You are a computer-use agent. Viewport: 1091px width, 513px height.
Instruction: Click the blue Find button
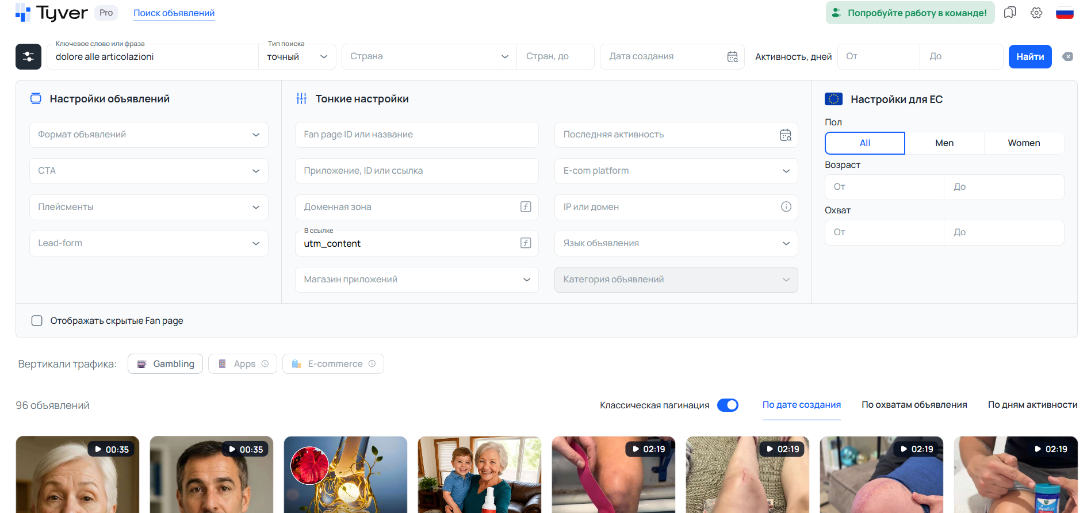[x=1030, y=56]
